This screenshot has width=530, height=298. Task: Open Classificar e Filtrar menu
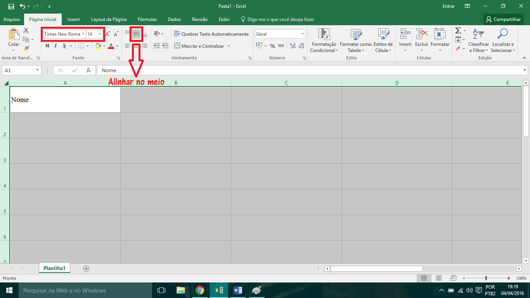[479, 40]
